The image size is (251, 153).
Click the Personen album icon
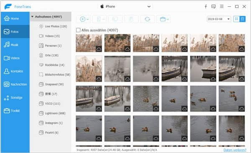(x=41, y=46)
